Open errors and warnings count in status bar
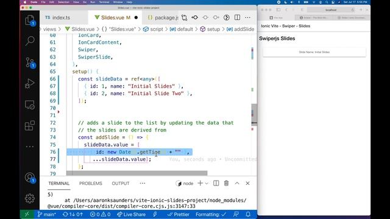Viewport: 390px width, 219px height. (x=100, y=214)
